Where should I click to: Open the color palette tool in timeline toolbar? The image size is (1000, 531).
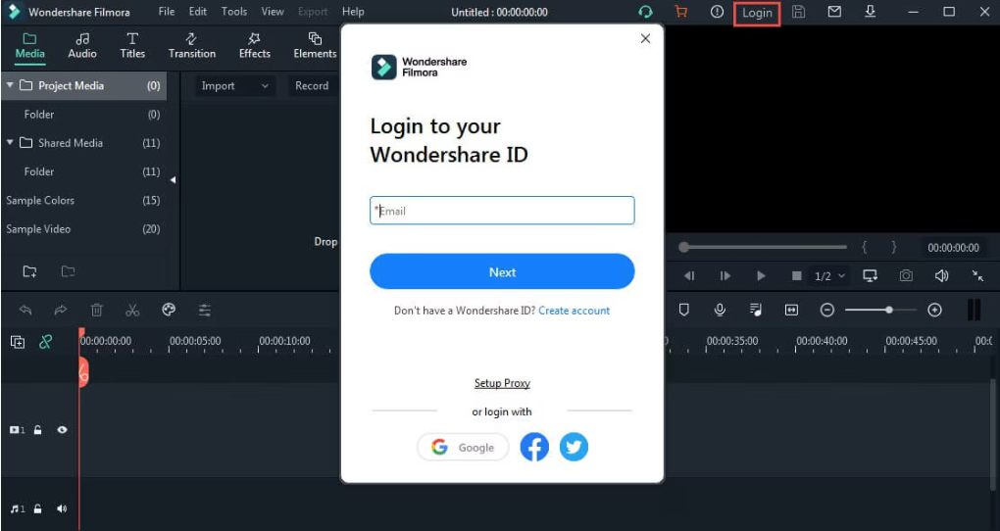coord(169,310)
